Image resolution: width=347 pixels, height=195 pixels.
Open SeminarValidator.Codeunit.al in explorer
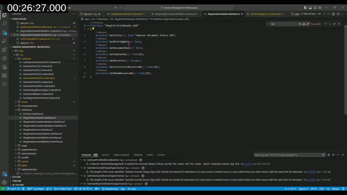pyautogui.click(x=38, y=94)
